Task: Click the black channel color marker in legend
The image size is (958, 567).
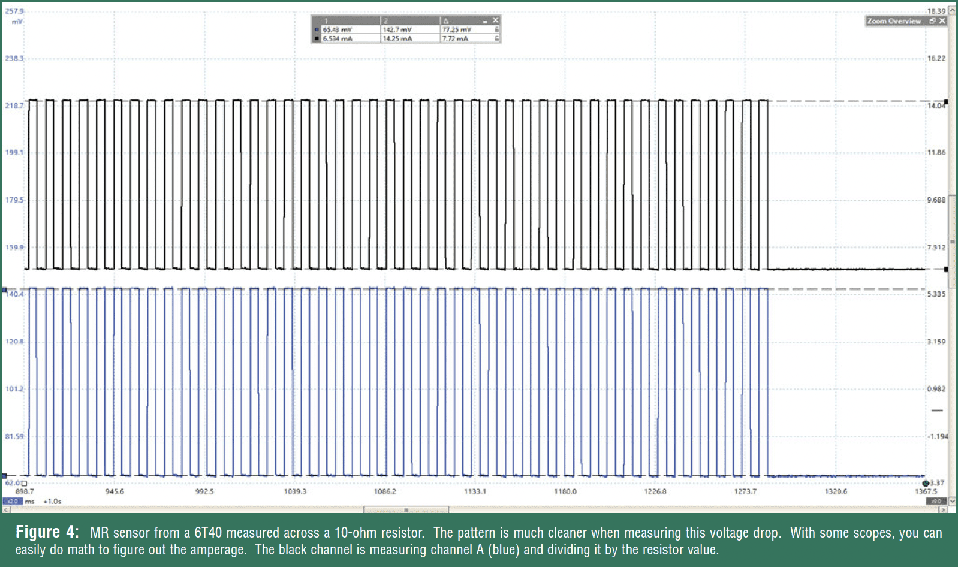Action: tap(317, 38)
